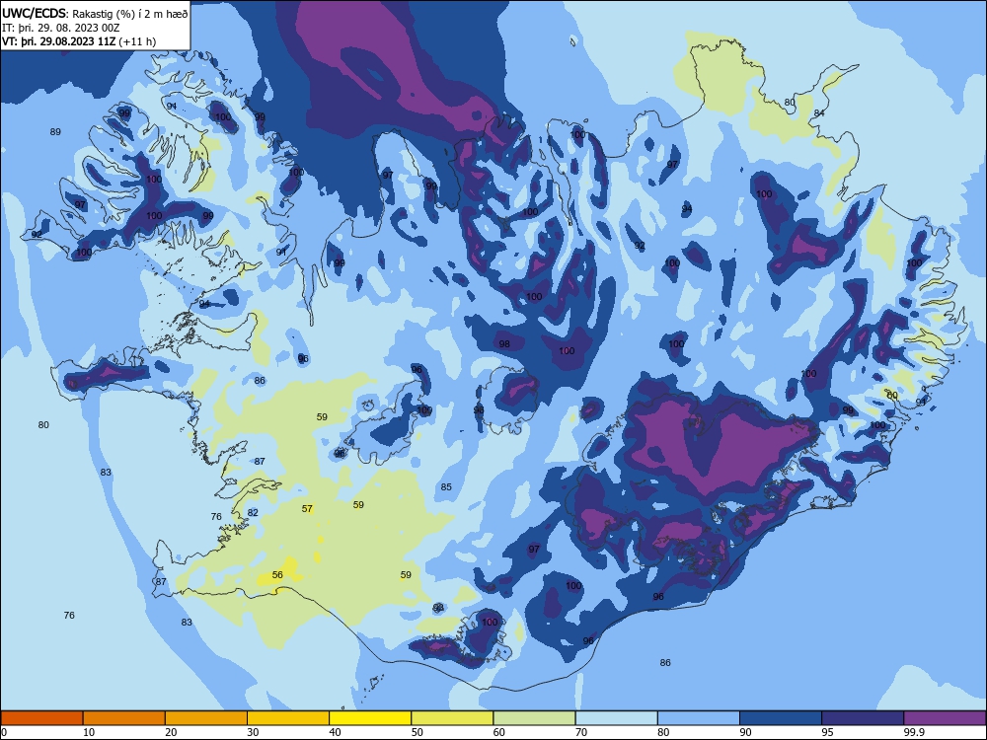The height and width of the screenshot is (740, 987).
Task: Click the golden 30–40 legend swatch
Action: click(x=288, y=718)
